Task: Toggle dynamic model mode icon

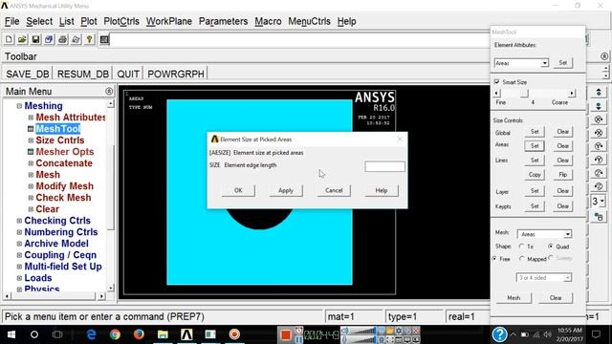Action: click(x=599, y=217)
